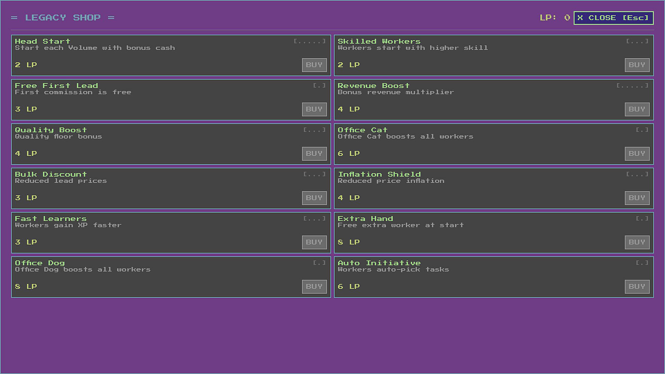Buy the Skilled Workers upgrade
The width and height of the screenshot is (665, 374).
(637, 65)
